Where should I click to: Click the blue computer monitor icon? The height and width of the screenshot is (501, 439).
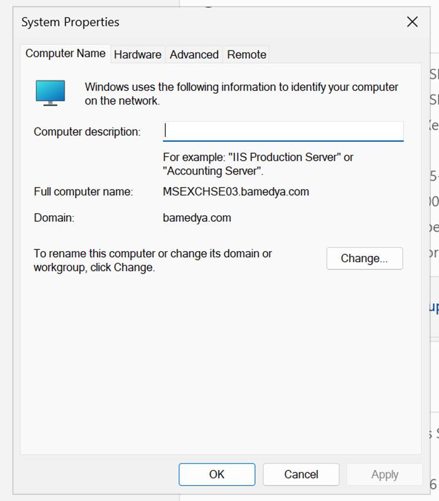click(x=50, y=93)
